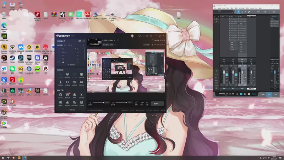Click the Roblox Studio desktop icon
Viewport: 284px width, 160px height.
[46, 59]
